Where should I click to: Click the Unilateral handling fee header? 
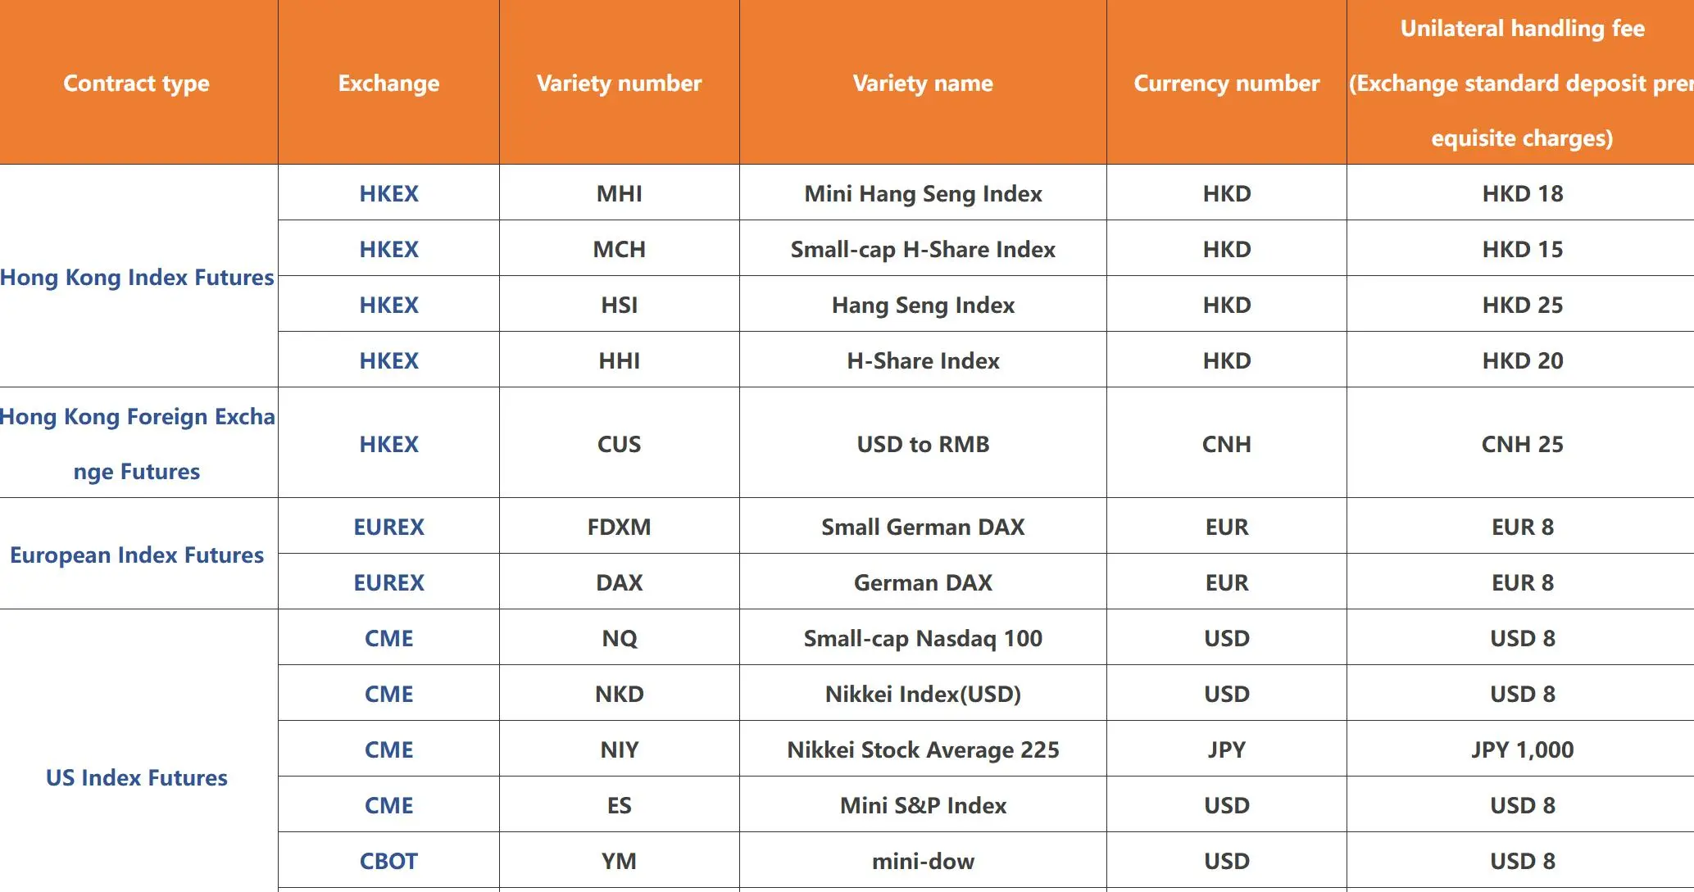coord(1522,83)
